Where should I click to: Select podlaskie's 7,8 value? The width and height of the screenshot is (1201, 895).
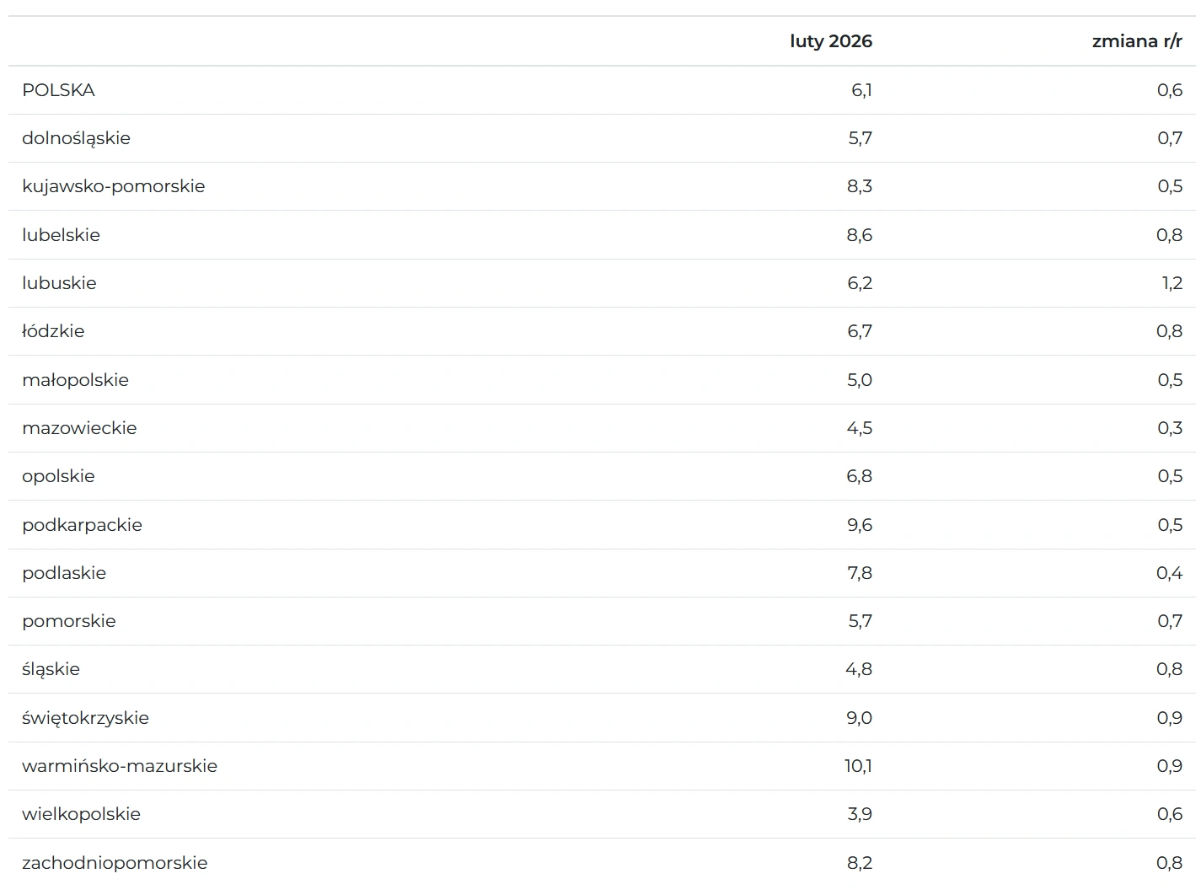(x=859, y=573)
